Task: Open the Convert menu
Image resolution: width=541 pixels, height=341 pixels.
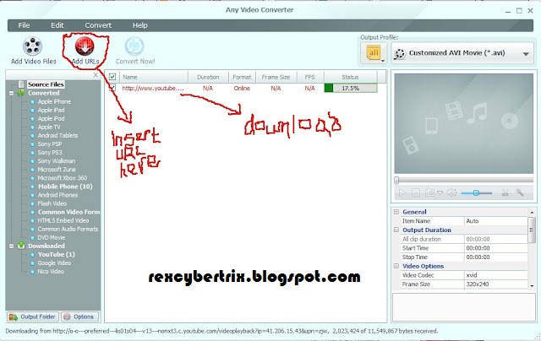Action: [98, 25]
